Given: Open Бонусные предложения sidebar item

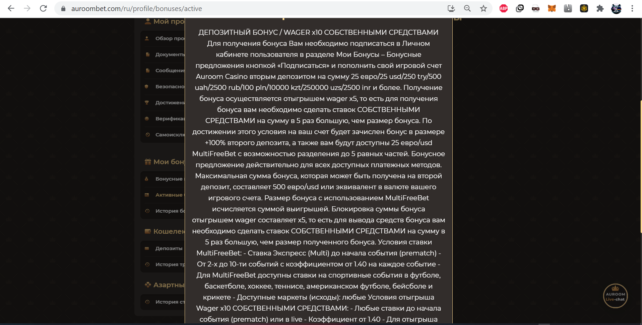Looking at the screenshot, I should click(x=163, y=179).
